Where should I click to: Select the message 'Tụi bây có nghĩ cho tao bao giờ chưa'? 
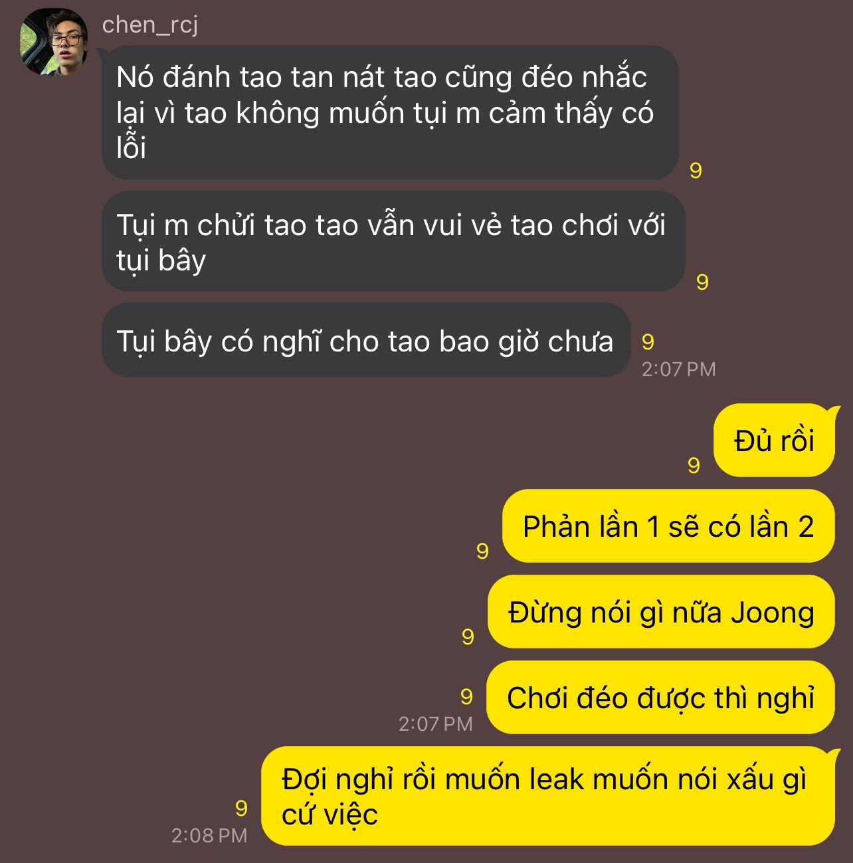pos(366,340)
